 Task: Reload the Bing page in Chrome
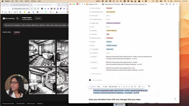tap(9, 9)
